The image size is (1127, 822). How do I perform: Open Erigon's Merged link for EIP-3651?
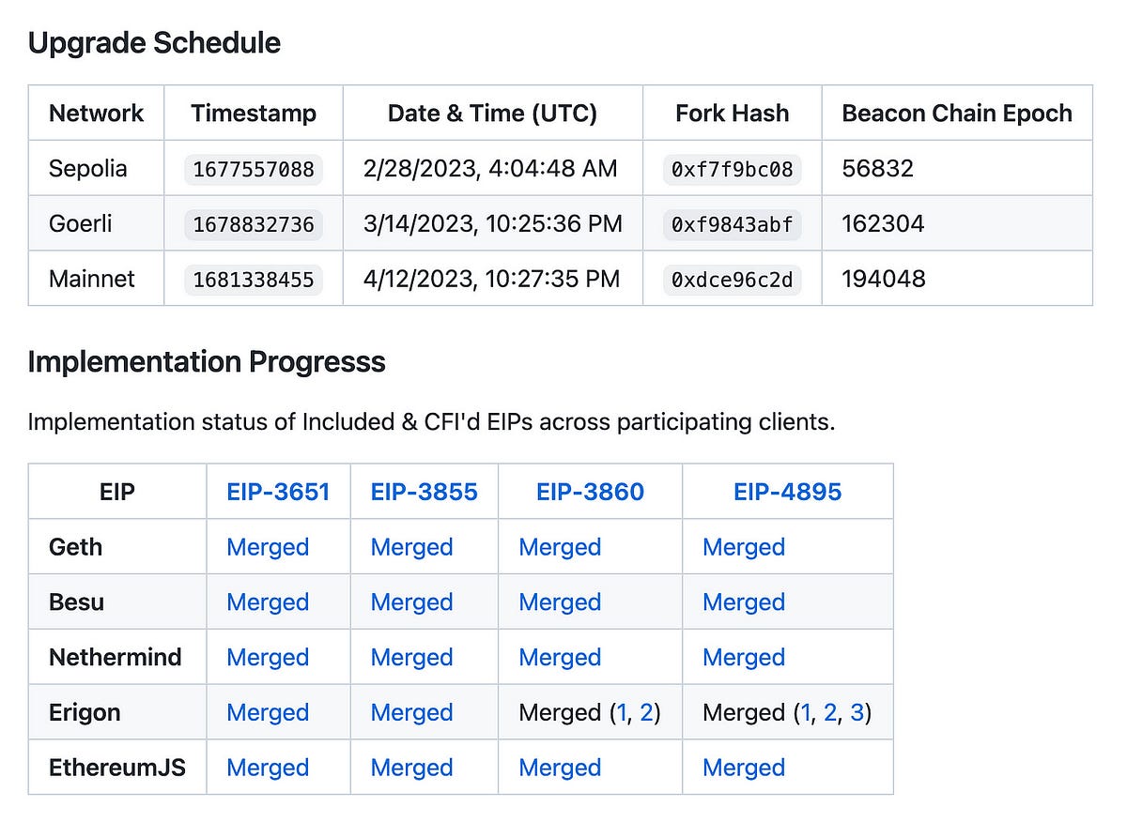point(268,713)
